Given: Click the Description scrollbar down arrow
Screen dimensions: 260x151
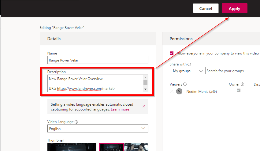Looking at the screenshot, I should click(x=146, y=89).
